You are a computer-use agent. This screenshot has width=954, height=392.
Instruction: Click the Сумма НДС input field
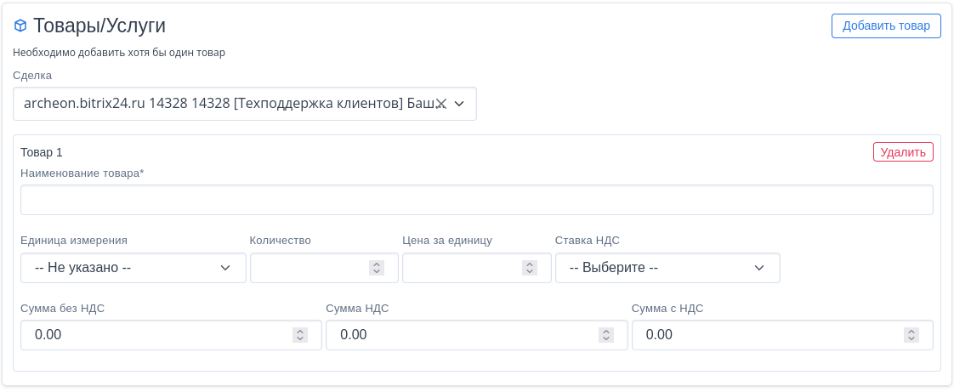tap(463, 335)
